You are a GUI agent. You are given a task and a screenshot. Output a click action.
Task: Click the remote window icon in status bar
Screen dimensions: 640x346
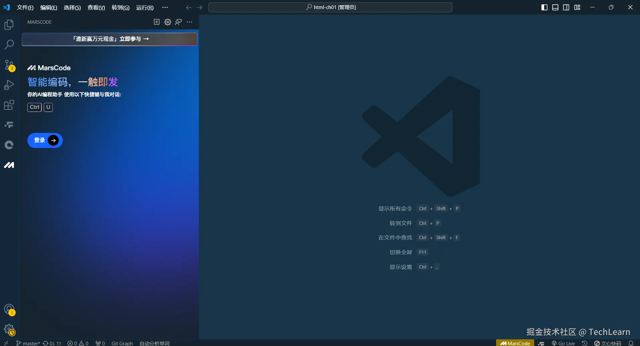click(6, 343)
